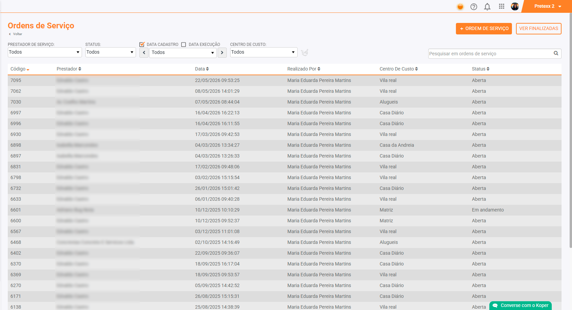Clear filters with the broom icon
Screen dimensions: 572x310
point(305,52)
